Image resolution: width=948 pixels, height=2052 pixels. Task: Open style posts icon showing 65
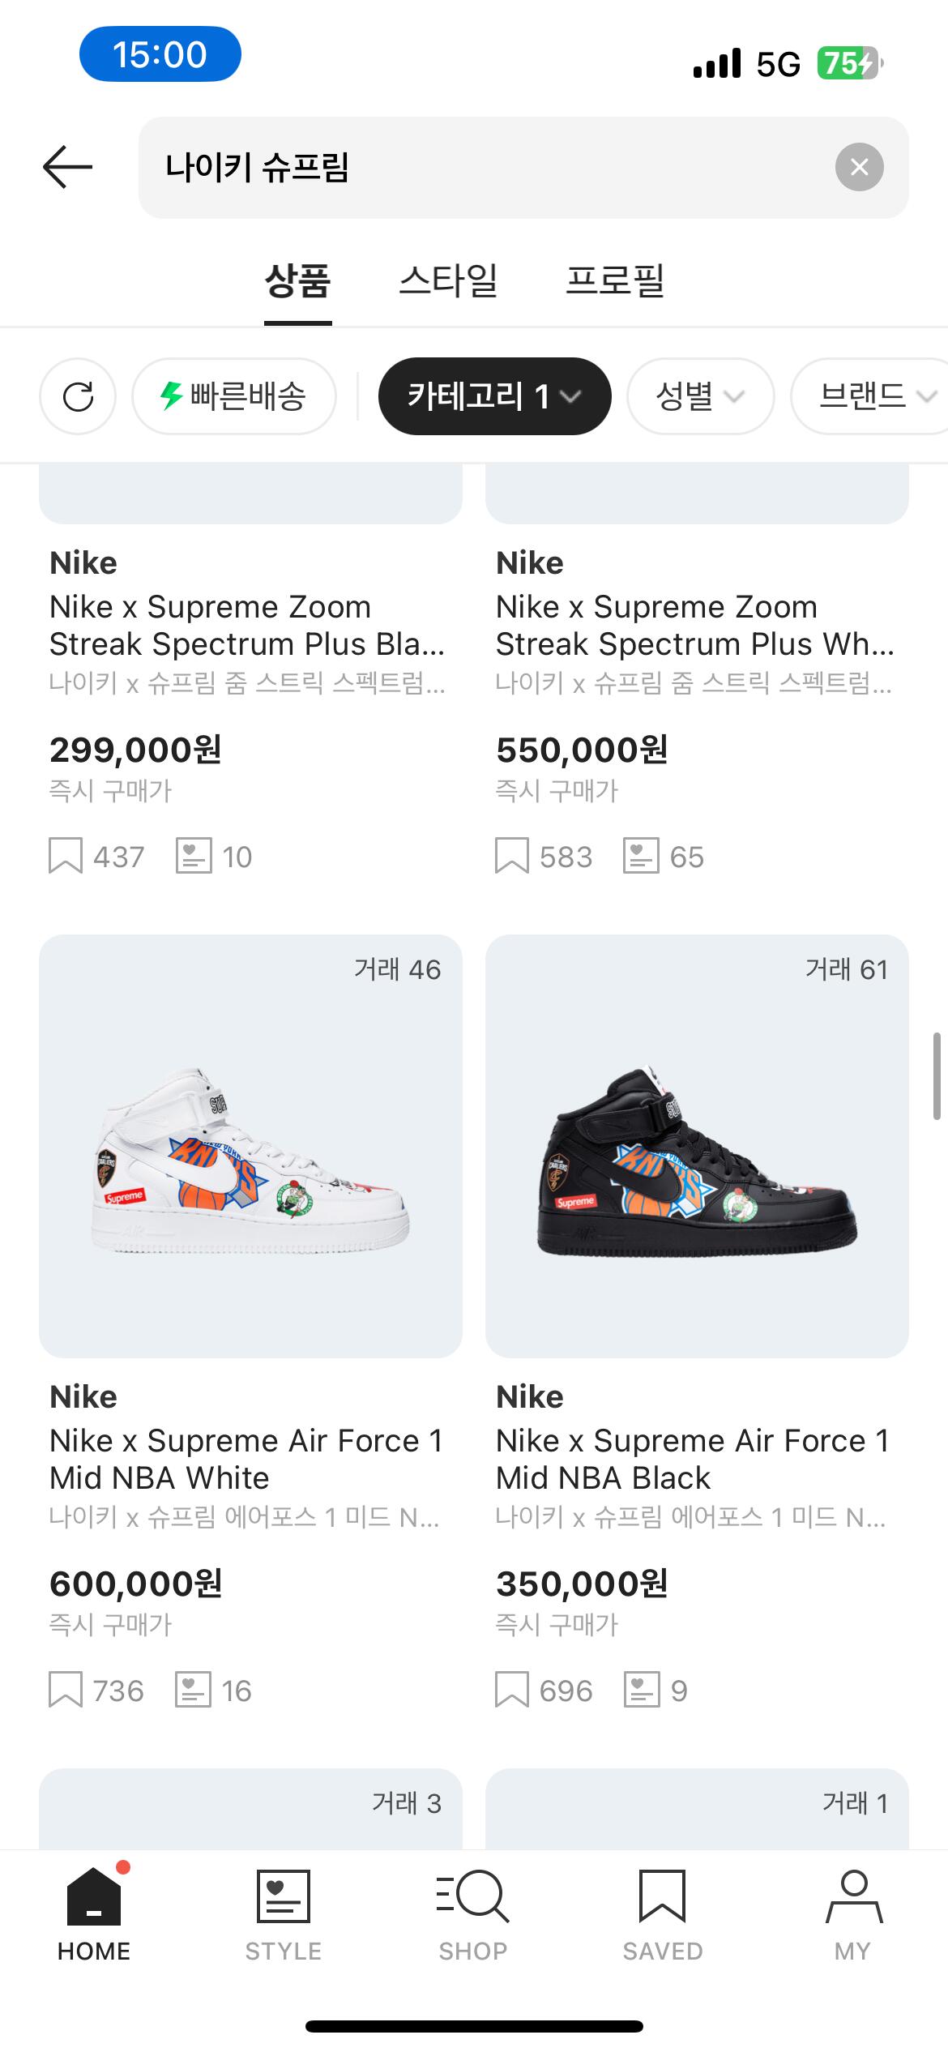tap(641, 857)
